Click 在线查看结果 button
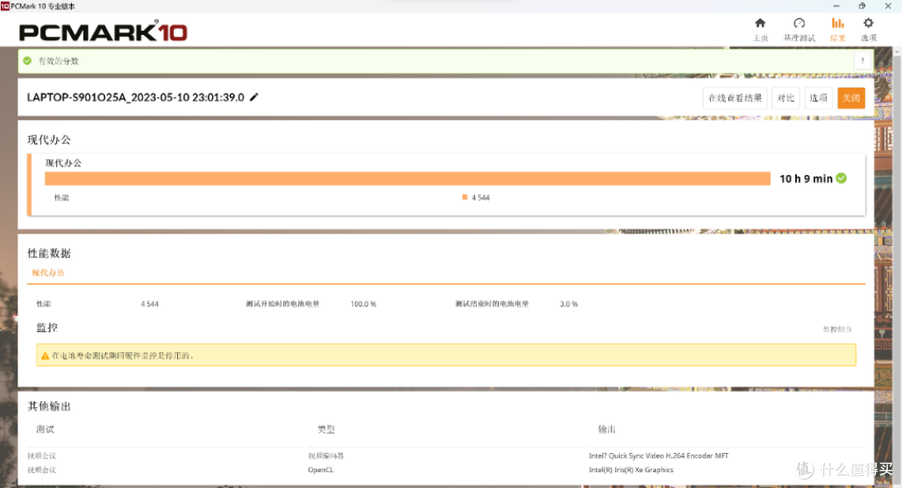 tap(735, 98)
